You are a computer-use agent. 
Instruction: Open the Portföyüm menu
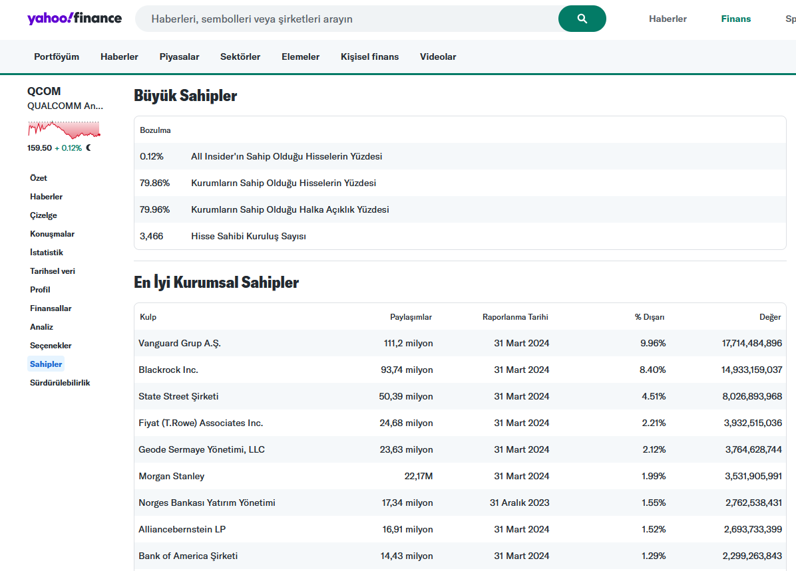coord(57,57)
